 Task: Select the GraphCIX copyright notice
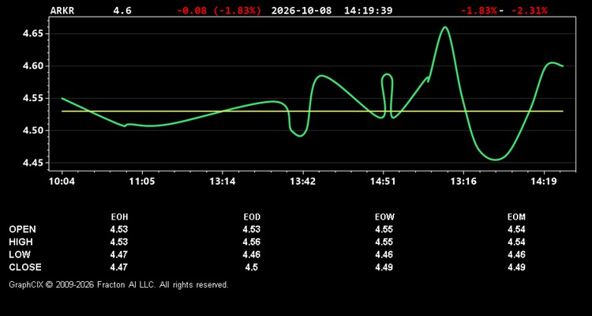pos(118,284)
